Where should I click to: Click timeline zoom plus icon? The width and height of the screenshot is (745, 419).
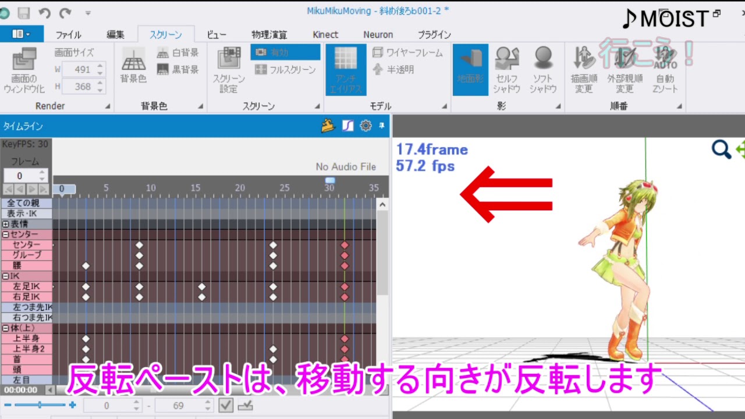point(72,405)
